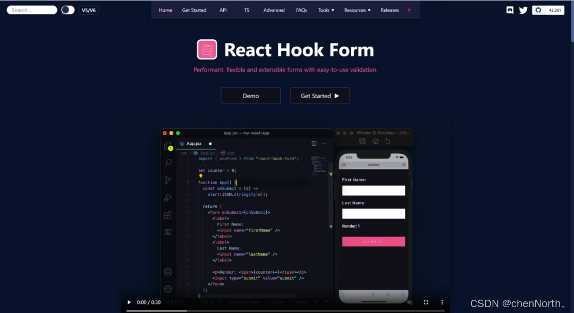Open the Get Started nav item
This screenshot has width=574, height=313.
point(194,10)
